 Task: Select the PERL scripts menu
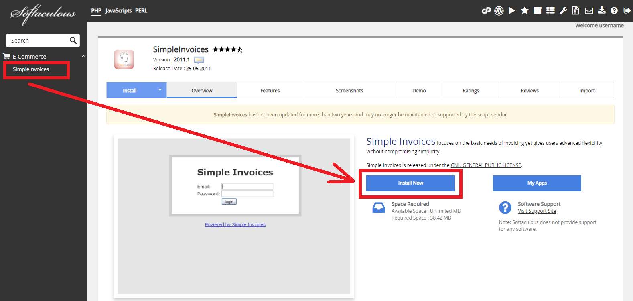[x=141, y=11]
